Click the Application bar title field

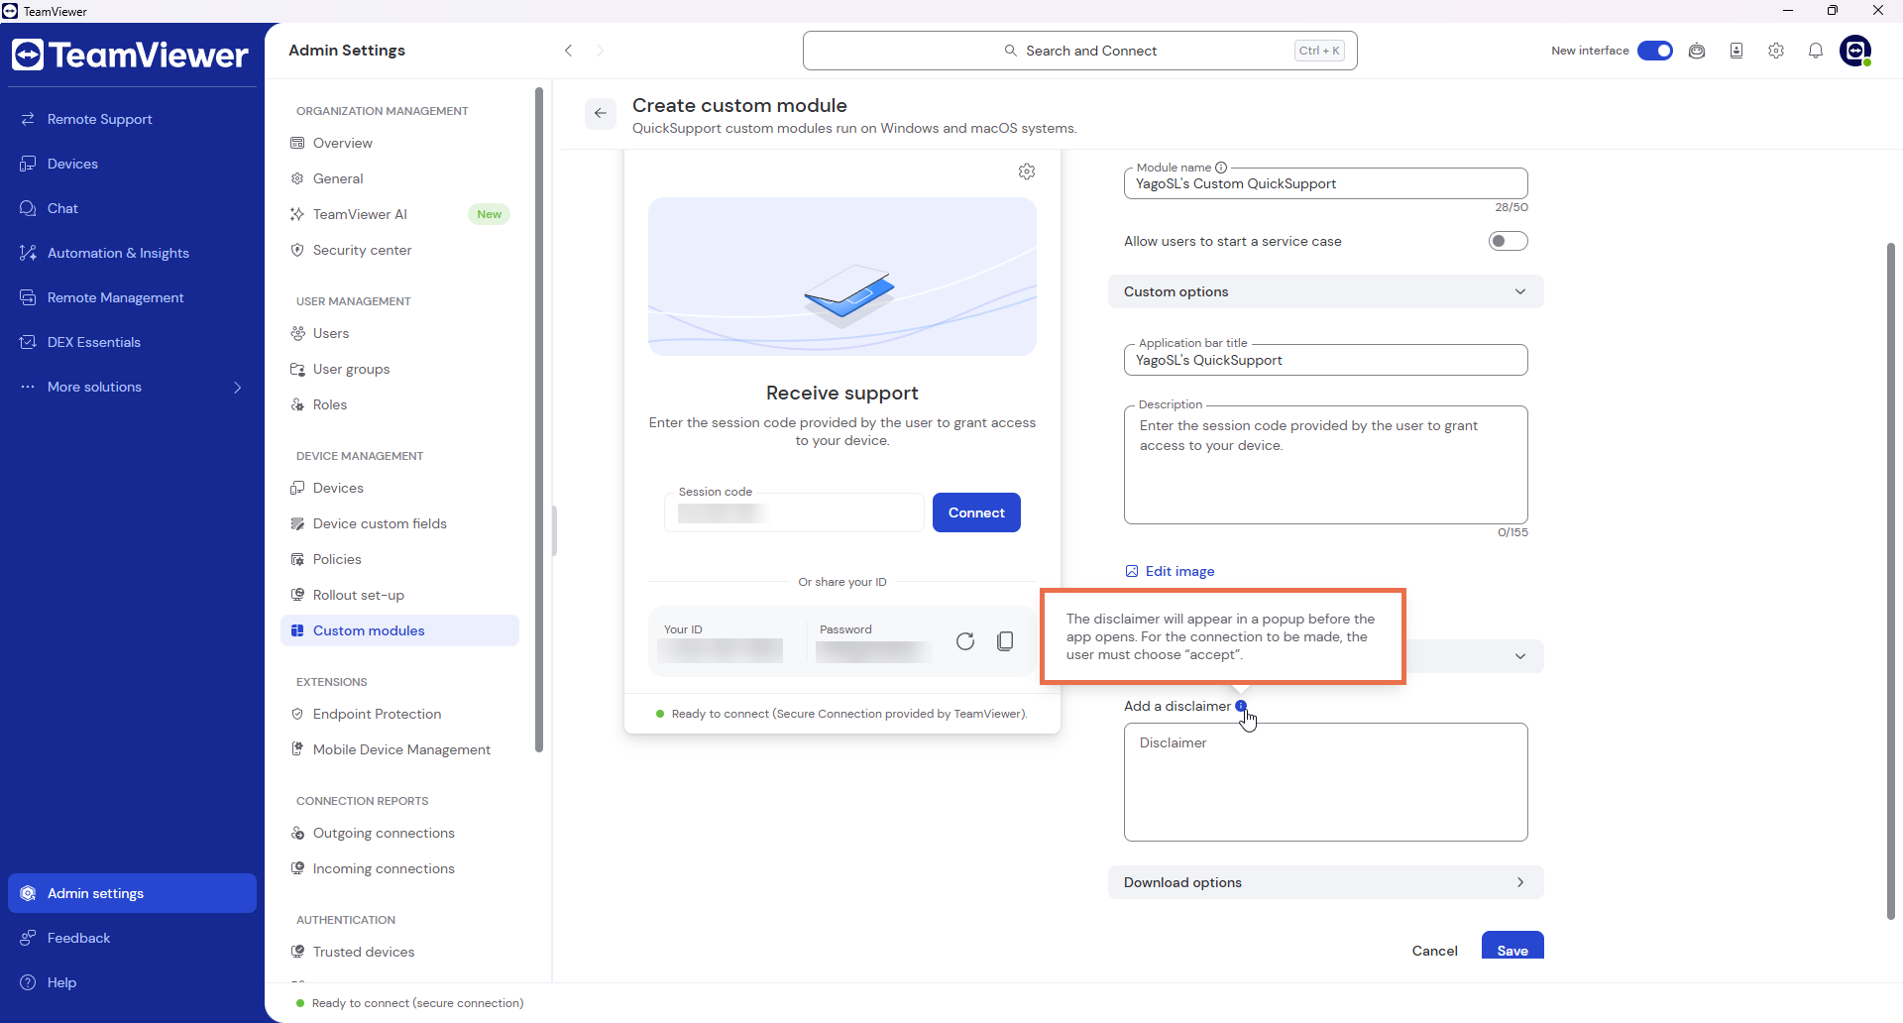coord(1325,360)
